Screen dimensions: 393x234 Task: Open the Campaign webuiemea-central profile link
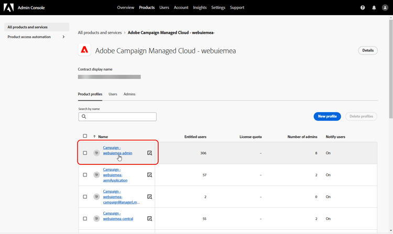[117, 216]
